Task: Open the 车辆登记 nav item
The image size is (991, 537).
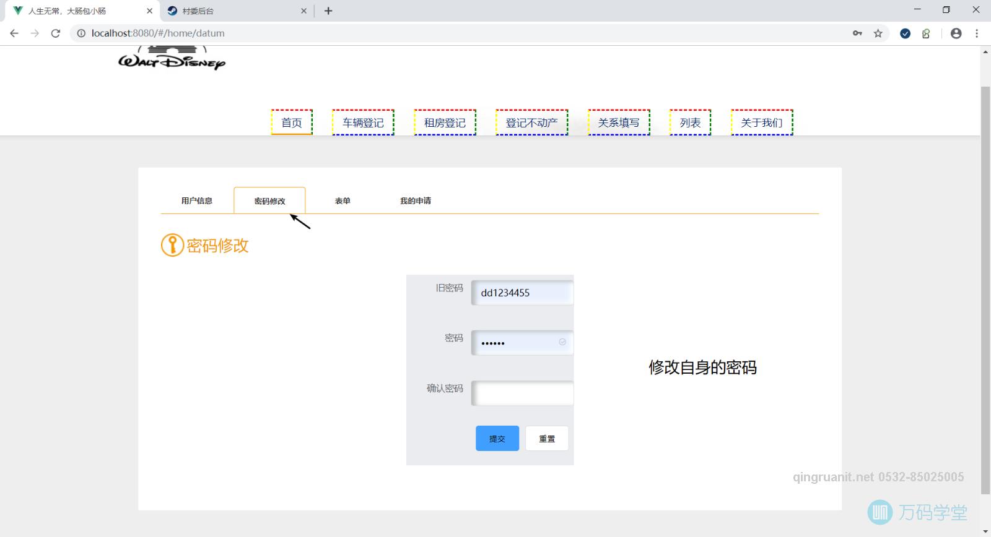Action: click(x=363, y=122)
